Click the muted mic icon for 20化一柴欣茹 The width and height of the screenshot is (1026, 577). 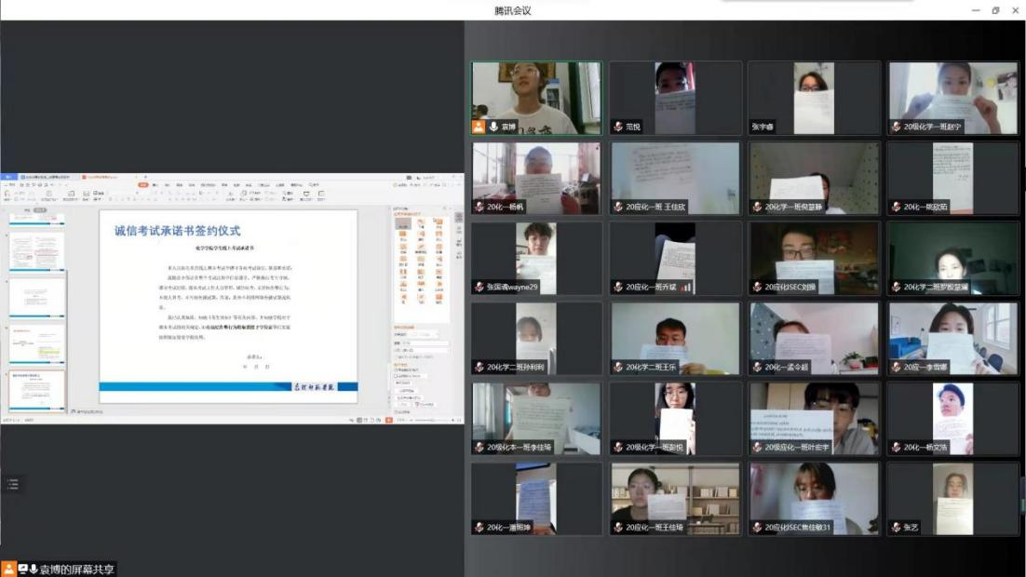pyautogui.click(x=896, y=208)
